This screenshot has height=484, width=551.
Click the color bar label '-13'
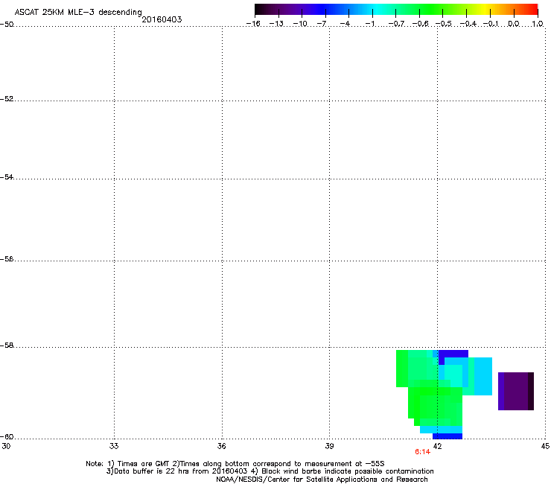pyautogui.click(x=276, y=24)
